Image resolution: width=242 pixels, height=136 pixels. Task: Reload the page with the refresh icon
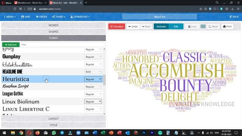pyautogui.click(x=15, y=9)
